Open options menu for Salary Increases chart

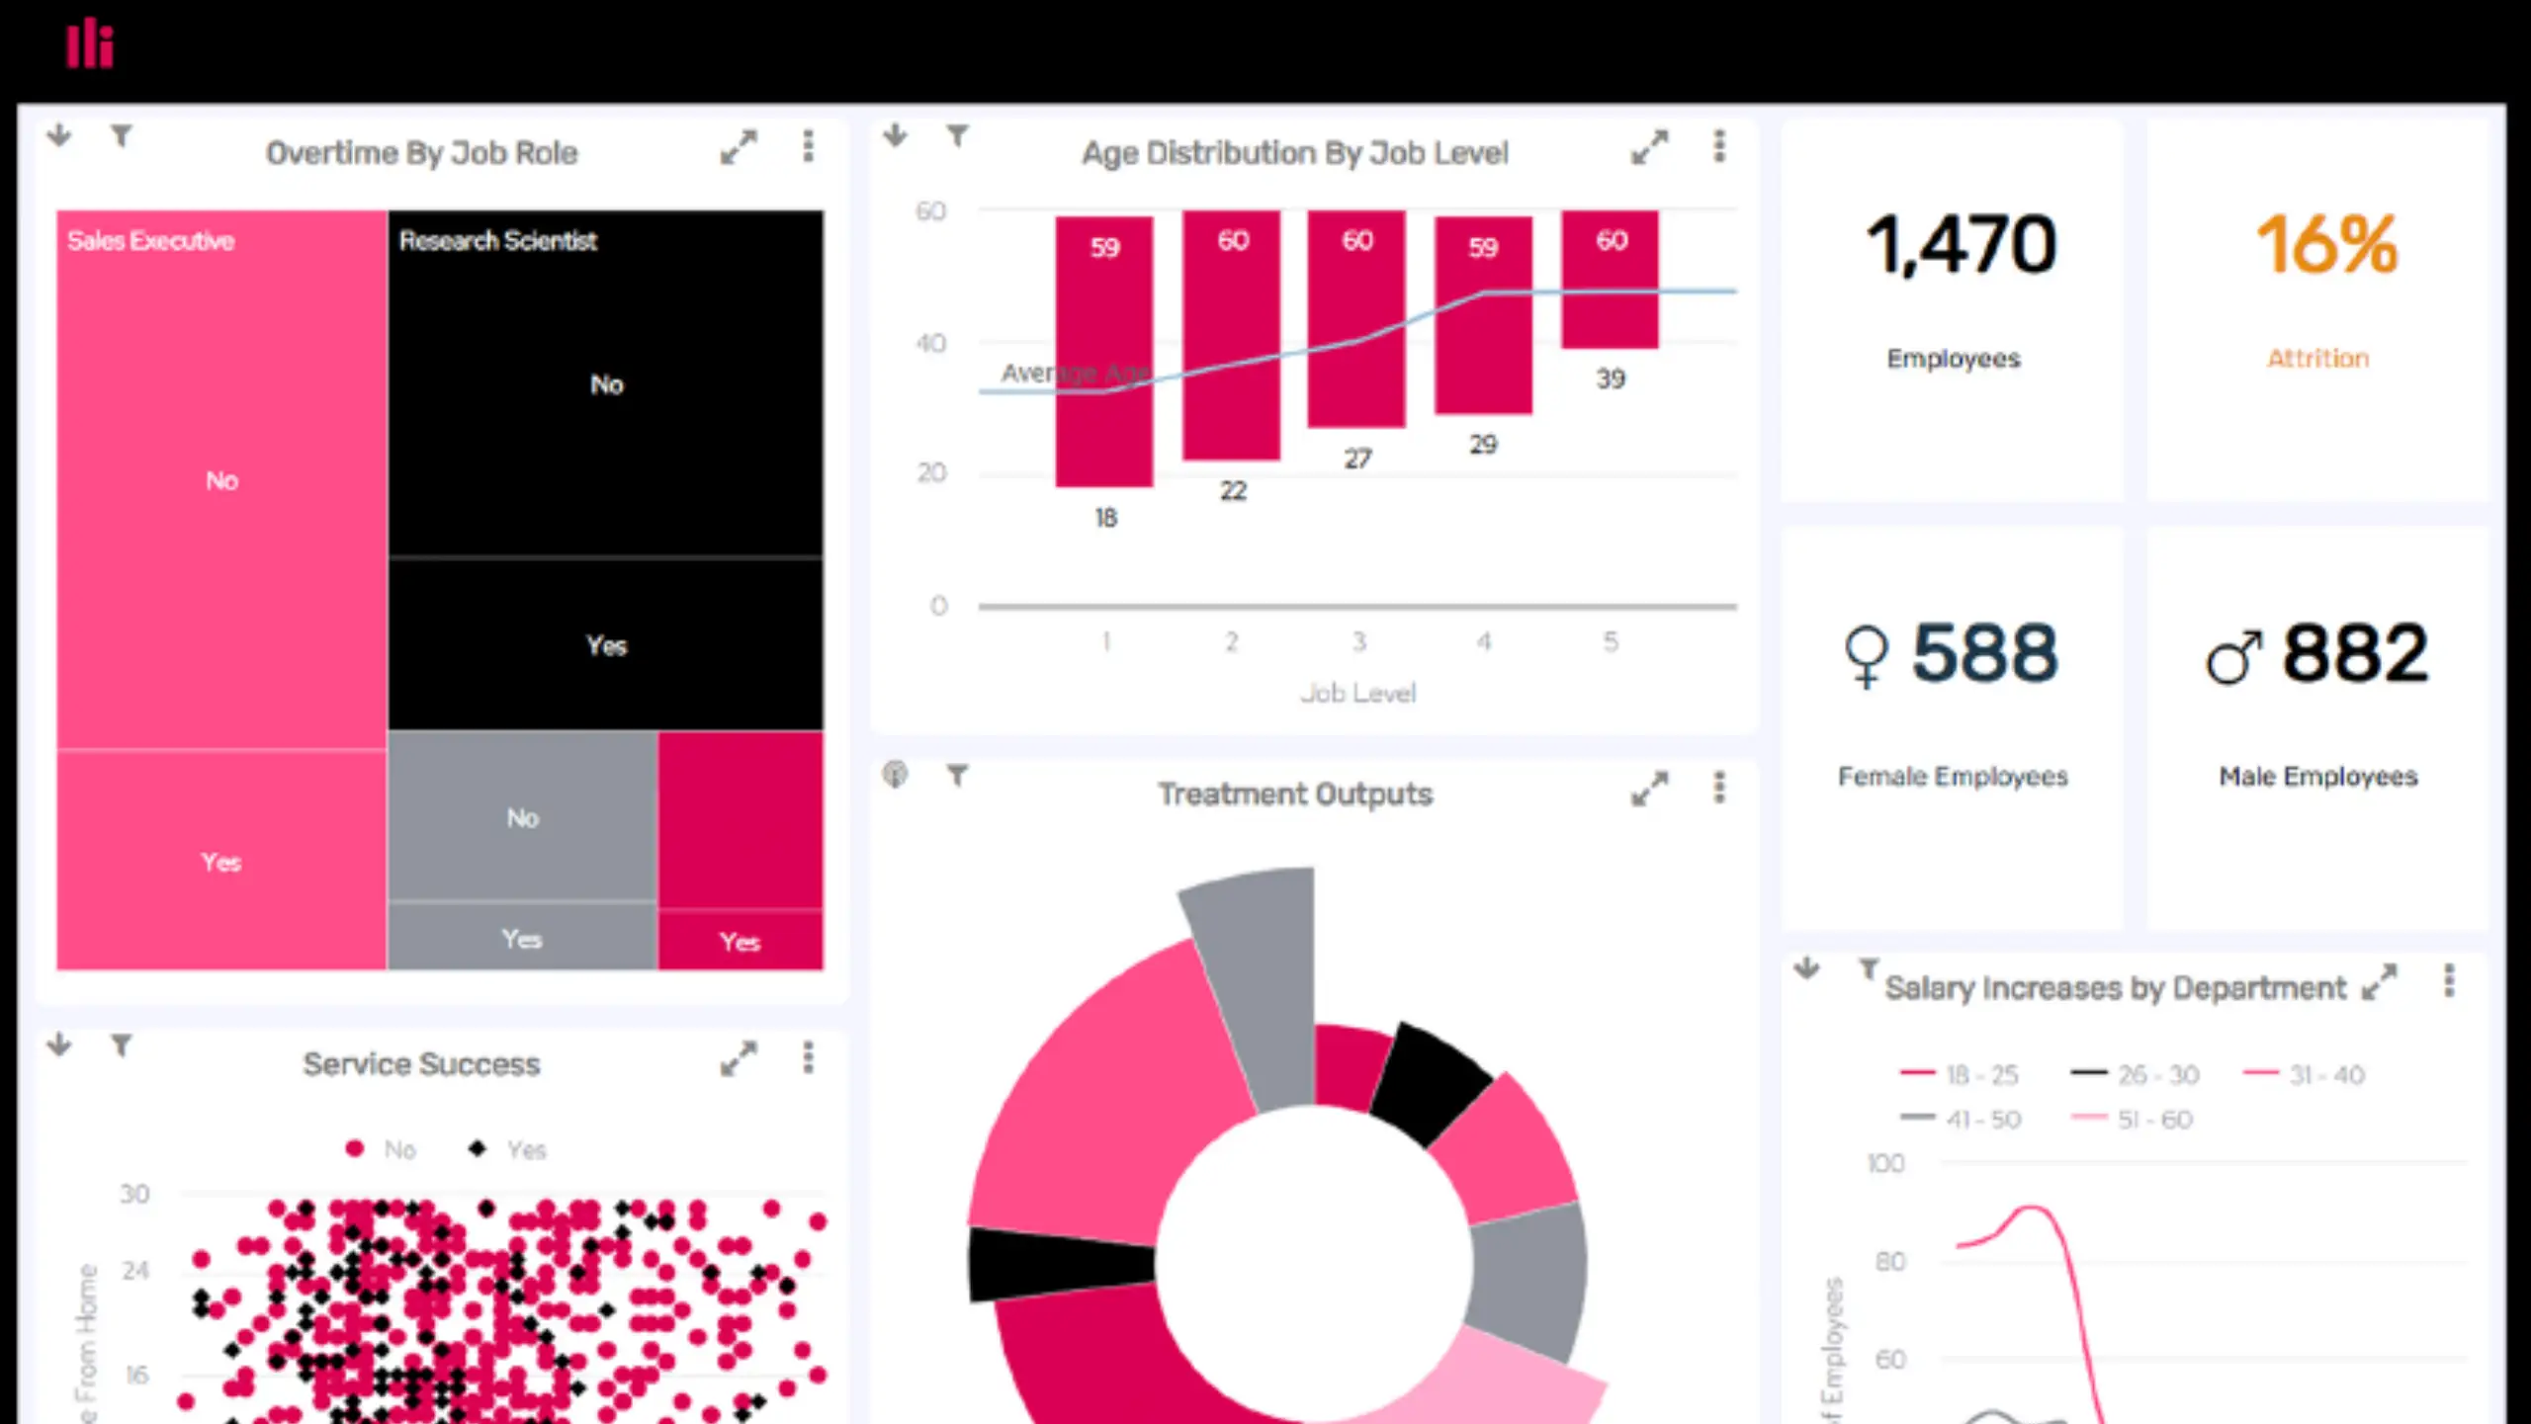point(2449,980)
